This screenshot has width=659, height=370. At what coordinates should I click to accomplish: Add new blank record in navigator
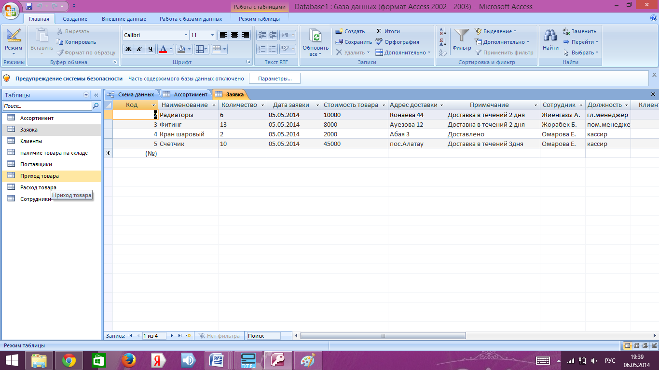[x=188, y=336]
